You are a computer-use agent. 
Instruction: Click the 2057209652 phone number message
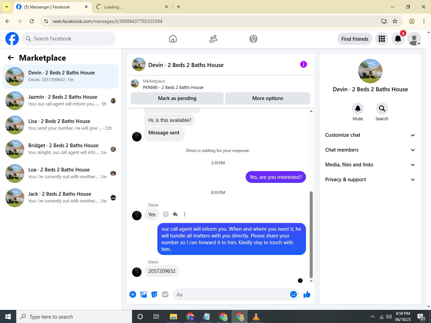point(162,271)
